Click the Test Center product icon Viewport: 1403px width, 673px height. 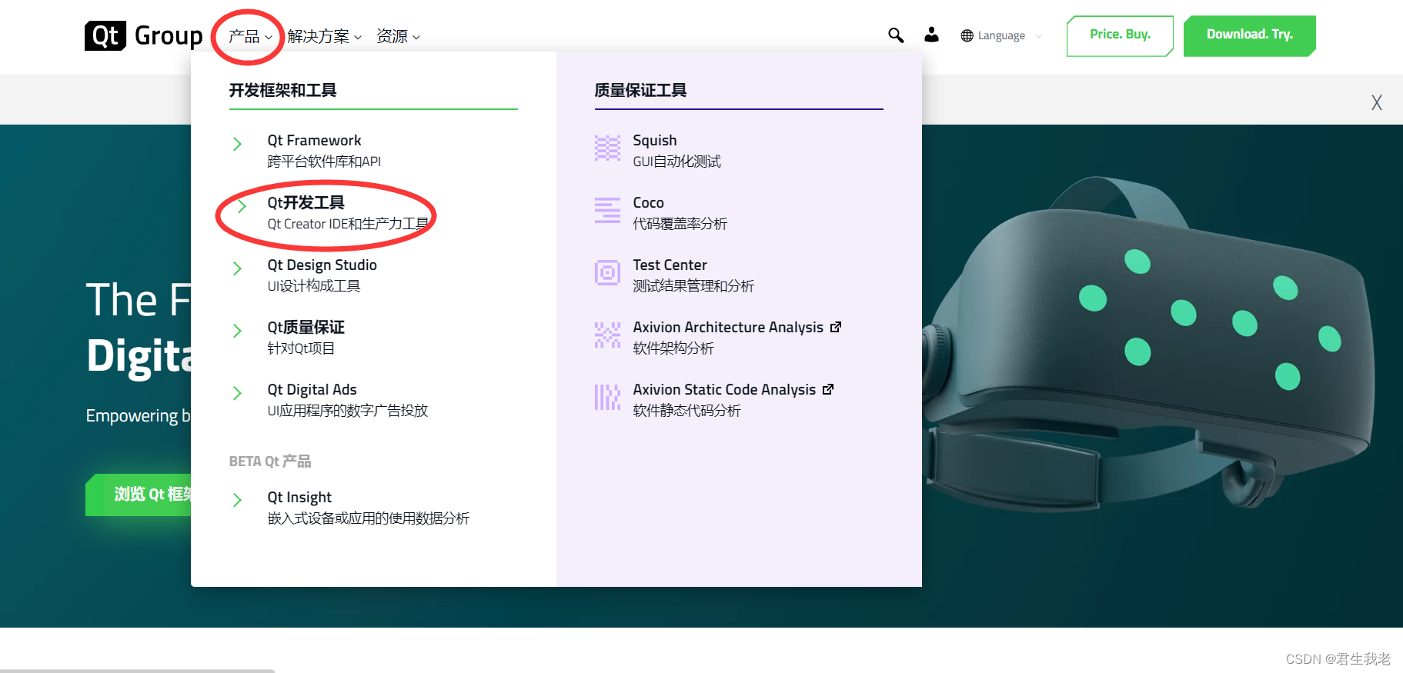(607, 272)
